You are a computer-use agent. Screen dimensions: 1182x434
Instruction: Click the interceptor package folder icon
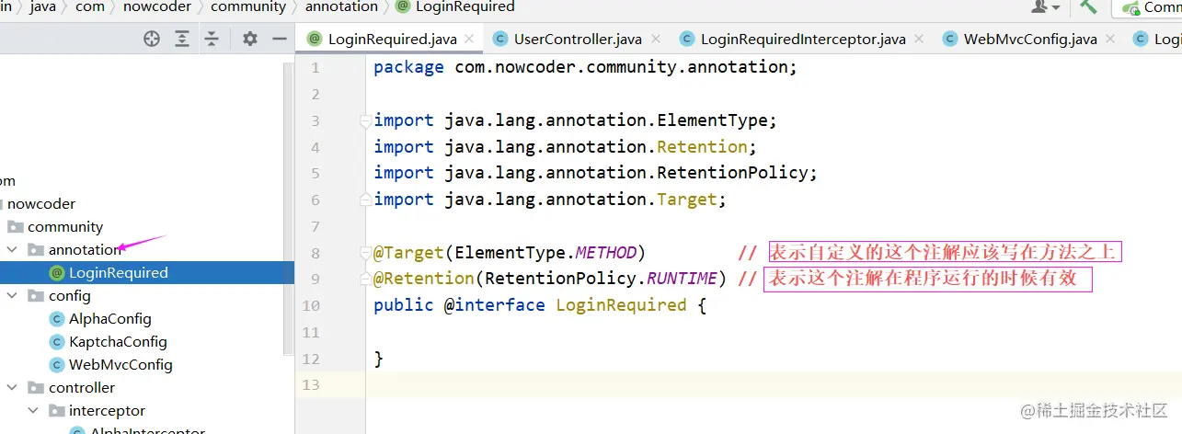point(56,410)
